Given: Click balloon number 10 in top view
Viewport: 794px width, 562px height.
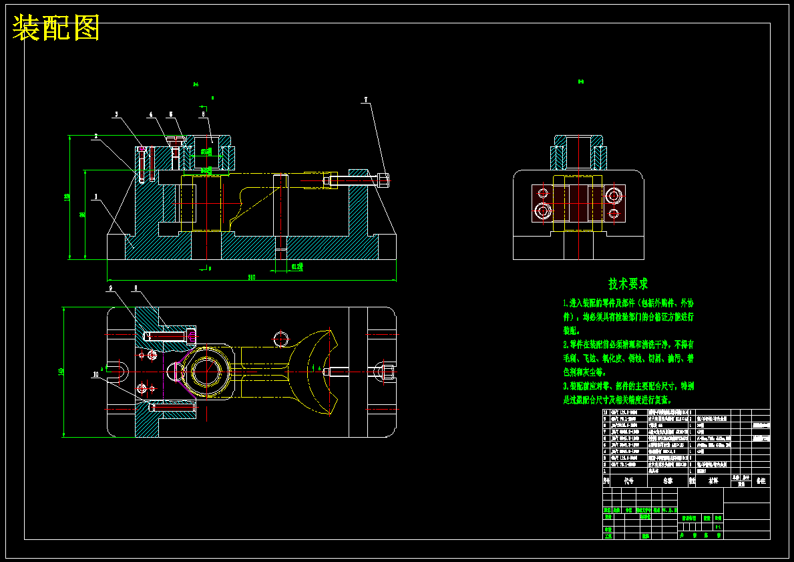Looking at the screenshot, I should [x=95, y=374].
